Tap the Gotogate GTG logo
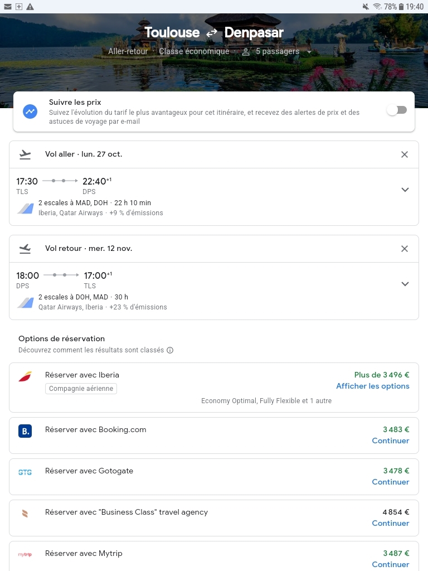 25,472
